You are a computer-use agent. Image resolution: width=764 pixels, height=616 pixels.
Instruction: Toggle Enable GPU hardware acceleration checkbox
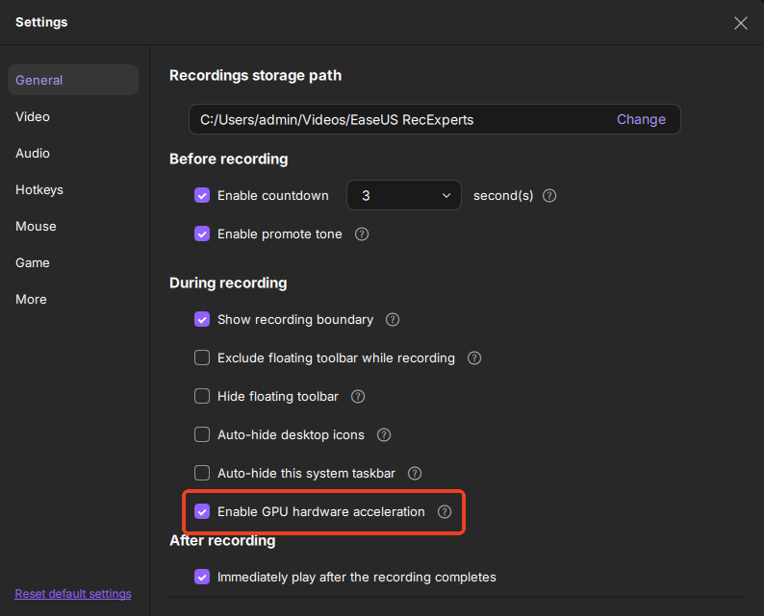202,511
